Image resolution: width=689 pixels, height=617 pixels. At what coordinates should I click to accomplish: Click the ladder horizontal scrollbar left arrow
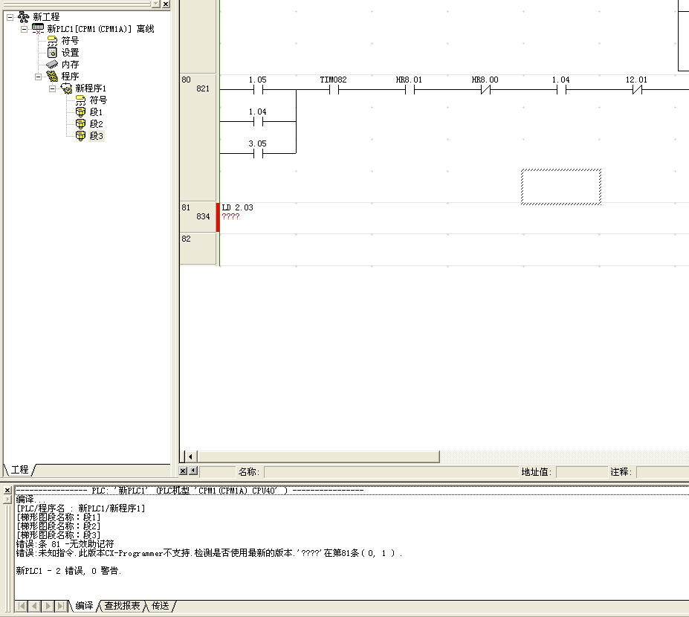[191, 456]
